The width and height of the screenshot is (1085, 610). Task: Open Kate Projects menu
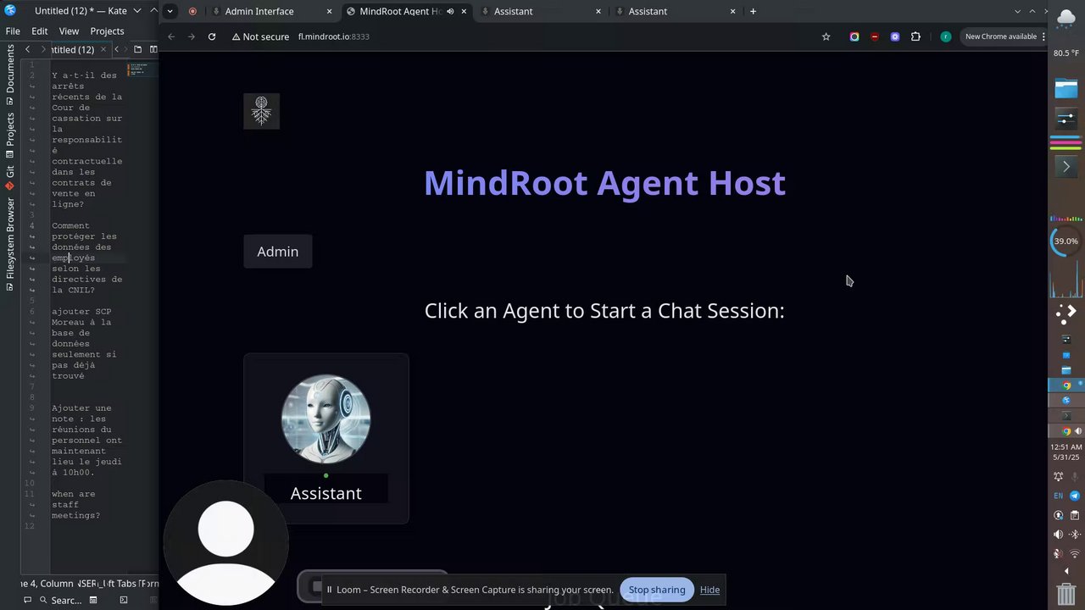pyautogui.click(x=107, y=30)
